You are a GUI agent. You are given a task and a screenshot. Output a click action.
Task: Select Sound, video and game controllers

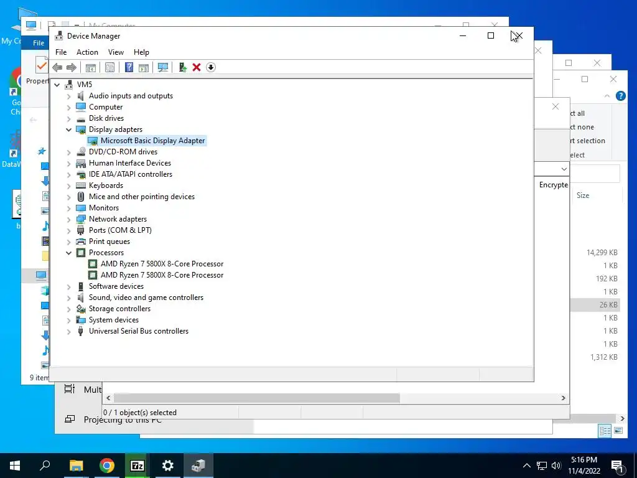146,298
